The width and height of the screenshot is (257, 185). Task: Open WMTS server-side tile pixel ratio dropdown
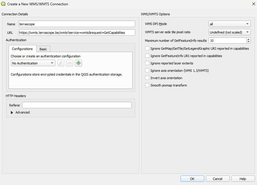click(x=230, y=32)
